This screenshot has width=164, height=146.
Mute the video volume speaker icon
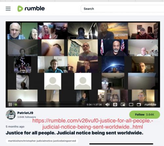point(107,105)
